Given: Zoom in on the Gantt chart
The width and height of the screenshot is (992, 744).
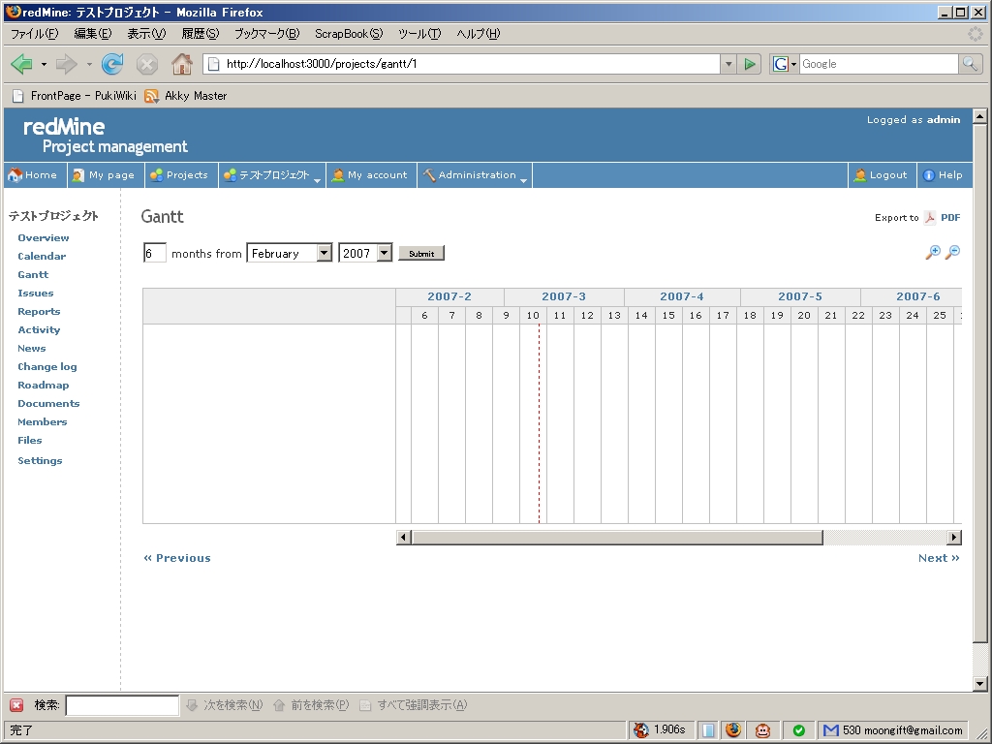Looking at the screenshot, I should click(x=933, y=251).
